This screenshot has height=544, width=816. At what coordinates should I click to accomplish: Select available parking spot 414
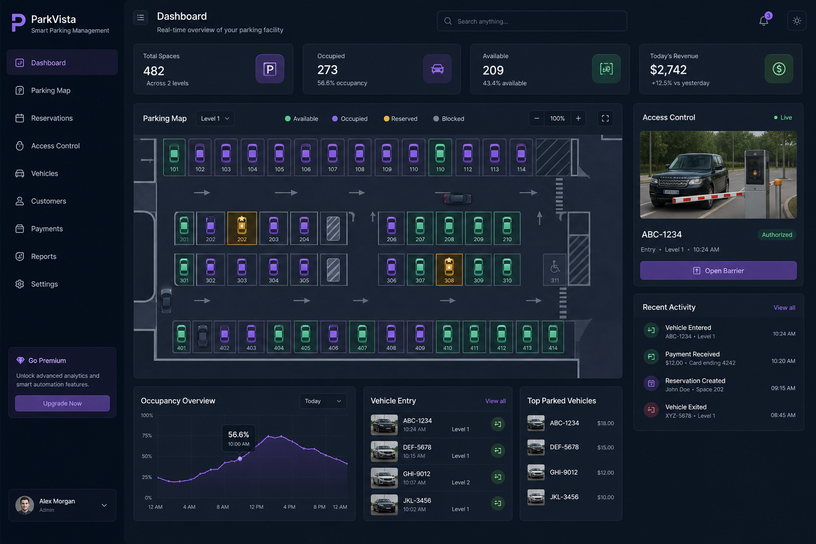click(553, 337)
